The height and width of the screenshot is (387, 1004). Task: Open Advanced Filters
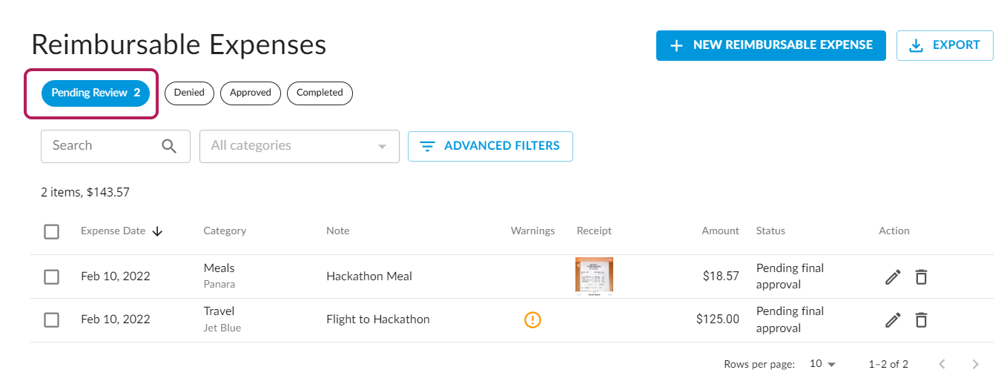coord(490,146)
